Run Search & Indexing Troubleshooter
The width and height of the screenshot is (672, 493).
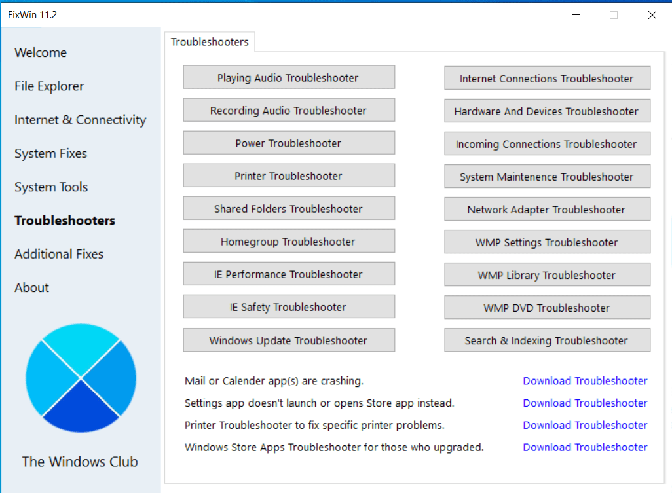coord(548,340)
